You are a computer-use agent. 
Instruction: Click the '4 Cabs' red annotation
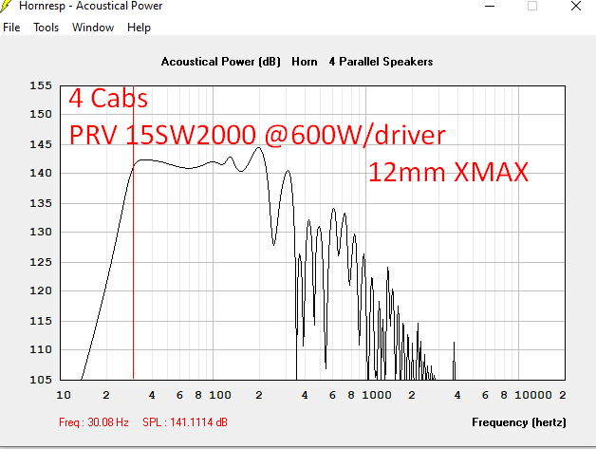[108, 98]
